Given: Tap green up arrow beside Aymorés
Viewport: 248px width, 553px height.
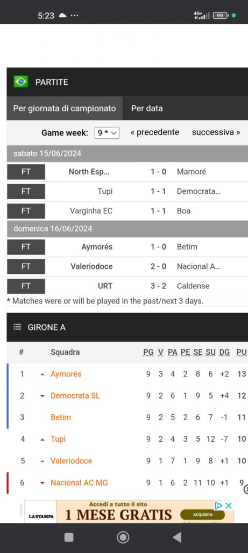Looking at the screenshot, I should [42, 375].
